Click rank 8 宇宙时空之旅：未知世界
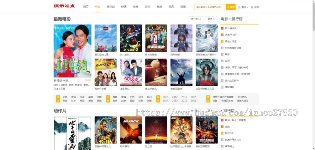This screenshot has width=315, height=150. pos(237,74)
